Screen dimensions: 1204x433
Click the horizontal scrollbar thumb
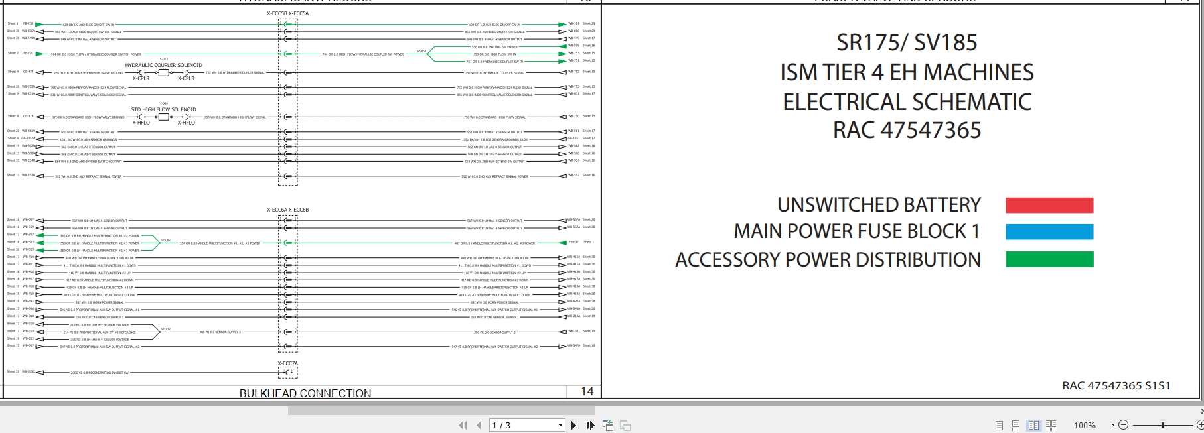[441, 410]
